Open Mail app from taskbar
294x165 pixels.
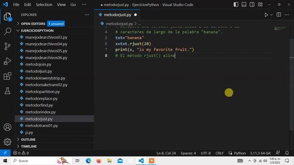(x=120, y=161)
